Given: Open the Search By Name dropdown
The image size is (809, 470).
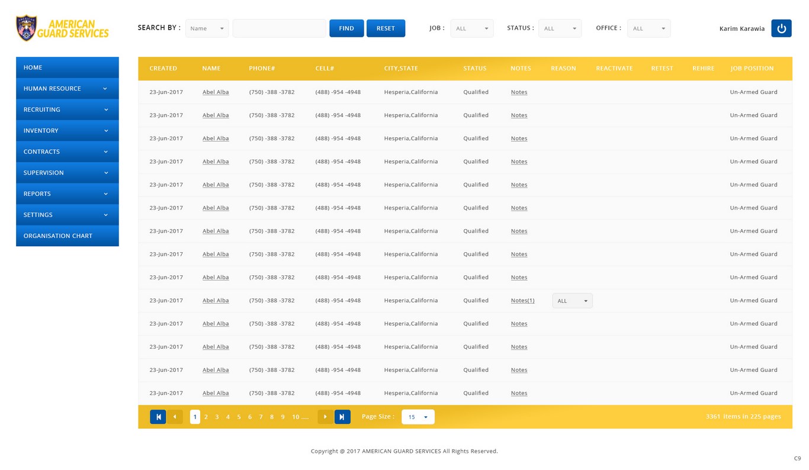Looking at the screenshot, I should (207, 28).
